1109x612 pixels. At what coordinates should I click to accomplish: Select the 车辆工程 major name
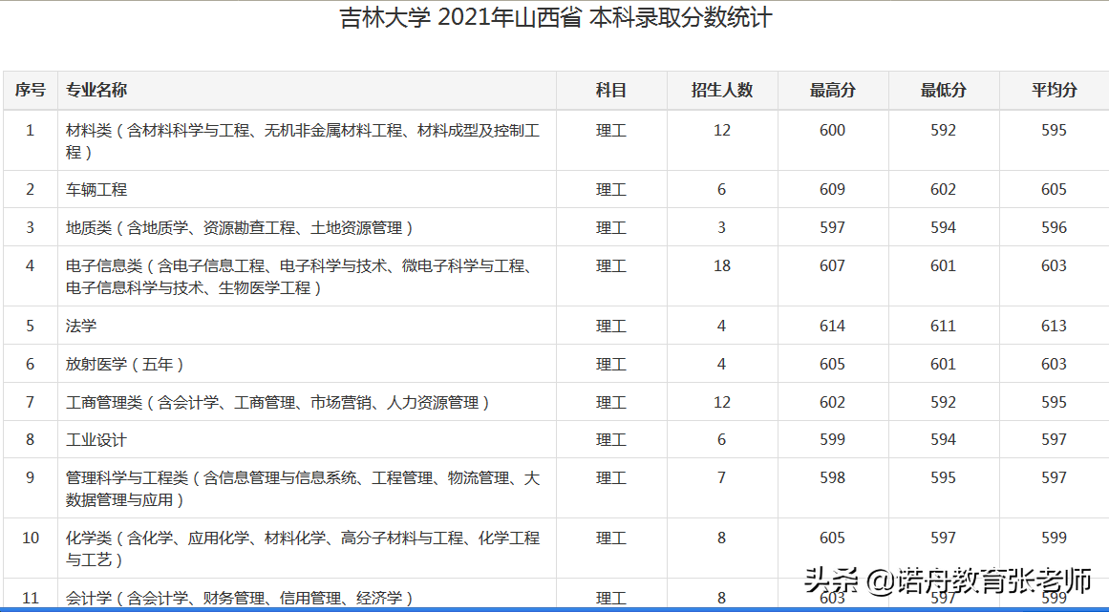click(96, 189)
